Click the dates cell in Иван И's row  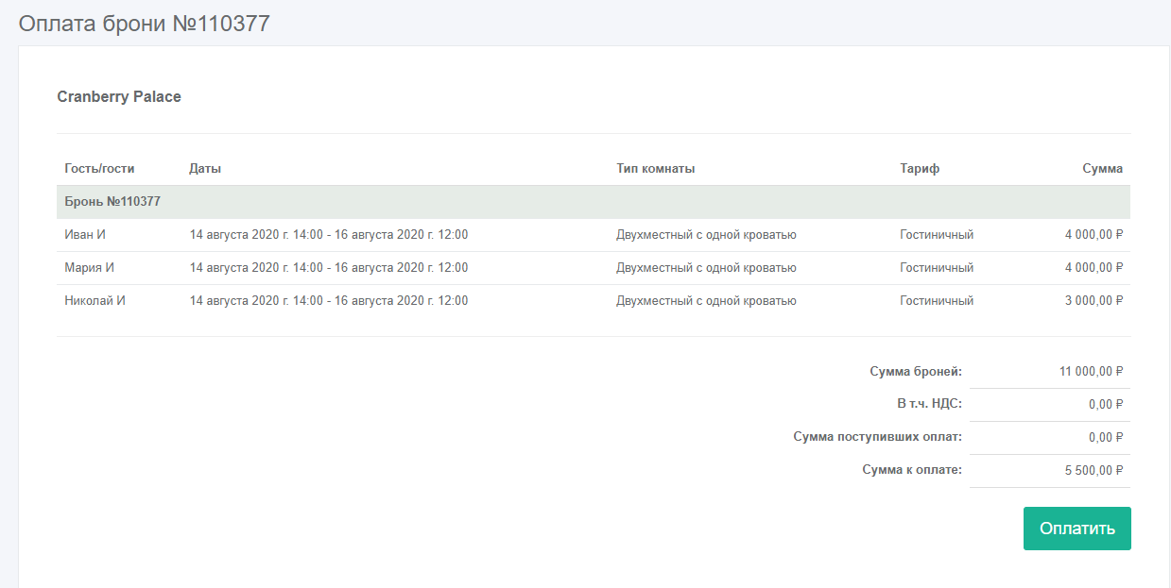(x=329, y=235)
